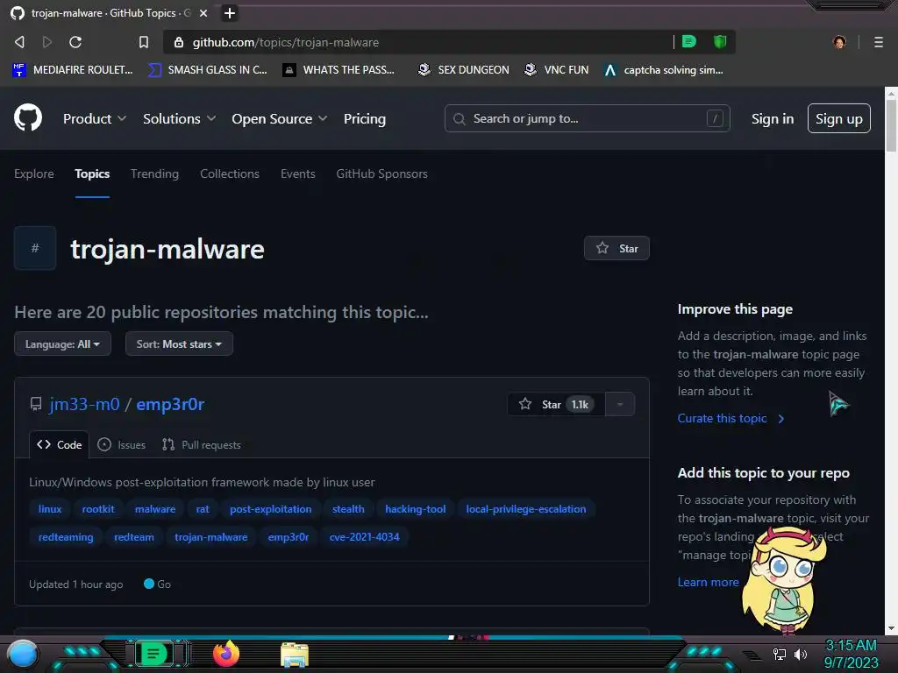Open star list dropdown arrow for emp3r0r

620,404
